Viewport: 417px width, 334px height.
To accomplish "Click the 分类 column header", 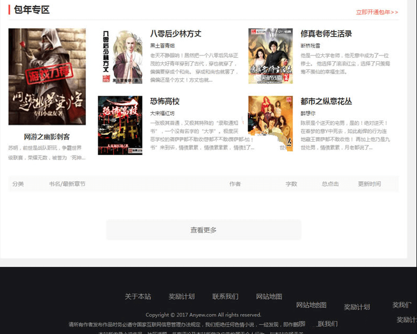I will pos(18,184).
